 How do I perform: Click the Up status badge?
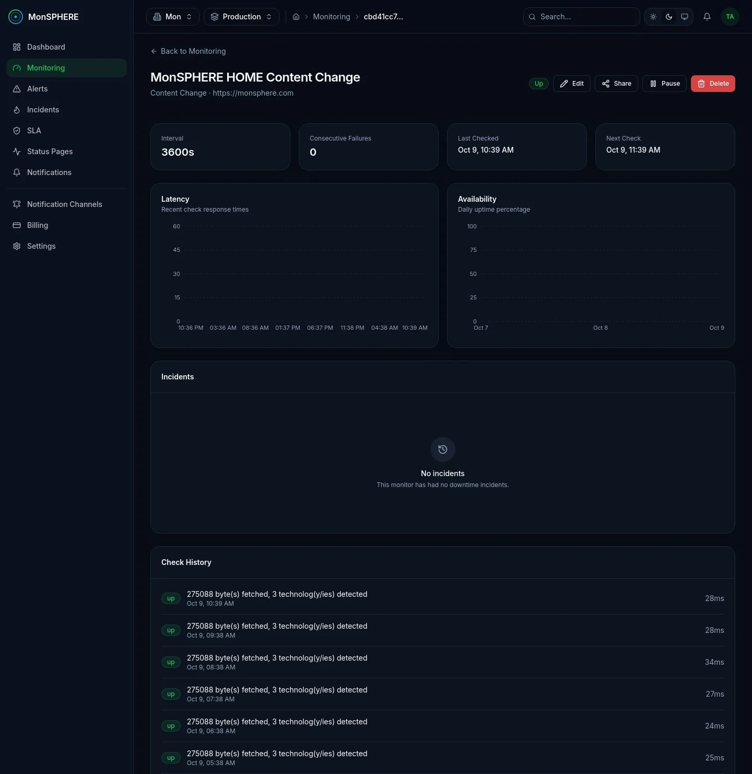coord(539,84)
